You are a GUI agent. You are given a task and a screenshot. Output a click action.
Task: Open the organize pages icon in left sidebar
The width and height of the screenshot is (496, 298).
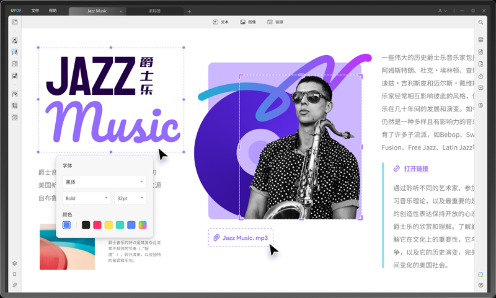click(x=14, y=64)
